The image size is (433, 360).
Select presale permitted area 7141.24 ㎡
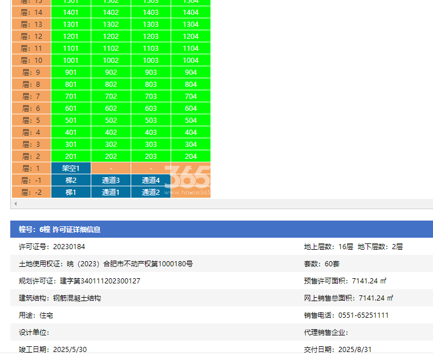369,281
